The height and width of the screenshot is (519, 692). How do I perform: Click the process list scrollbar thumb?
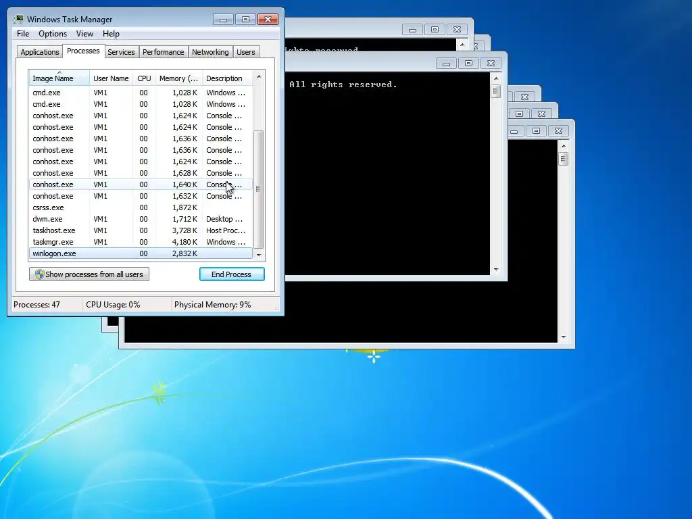259,189
